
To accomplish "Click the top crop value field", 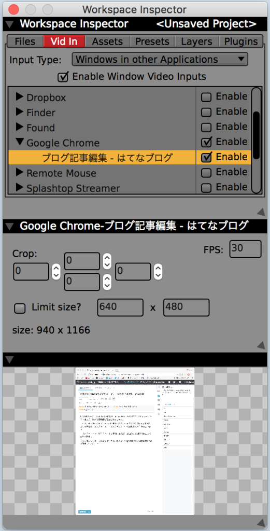I will (82, 261).
